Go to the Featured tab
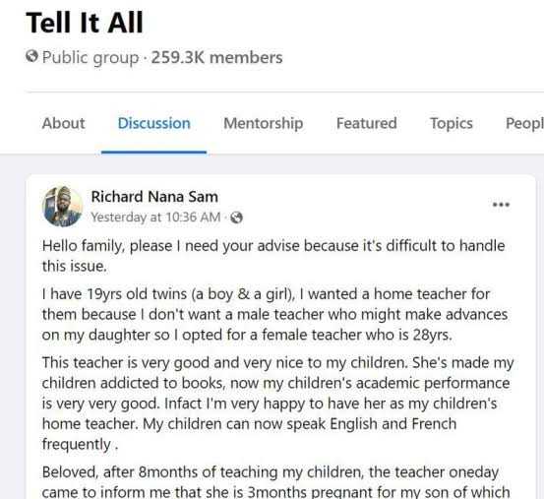 (x=367, y=123)
